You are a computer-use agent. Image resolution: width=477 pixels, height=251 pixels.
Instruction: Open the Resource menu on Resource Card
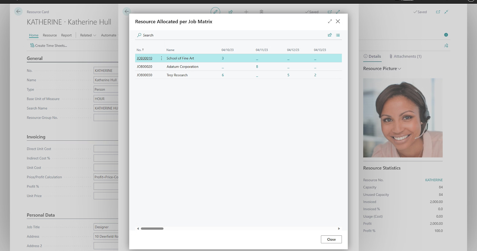tap(50, 35)
